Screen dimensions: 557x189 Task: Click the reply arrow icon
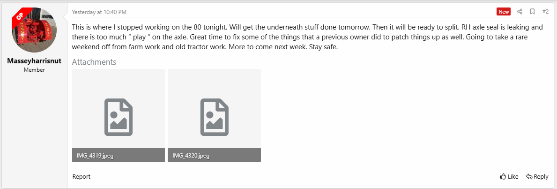click(x=529, y=176)
